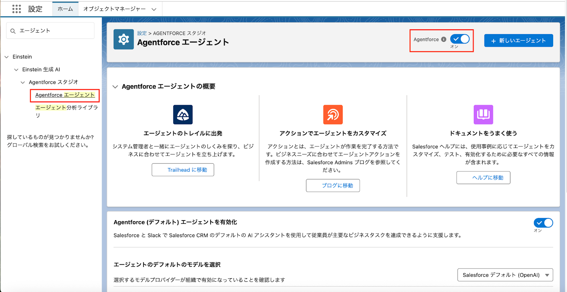Open the オブジェクトマネージャー dropdown arrow
Image resolution: width=567 pixels, height=292 pixels.
click(154, 9)
